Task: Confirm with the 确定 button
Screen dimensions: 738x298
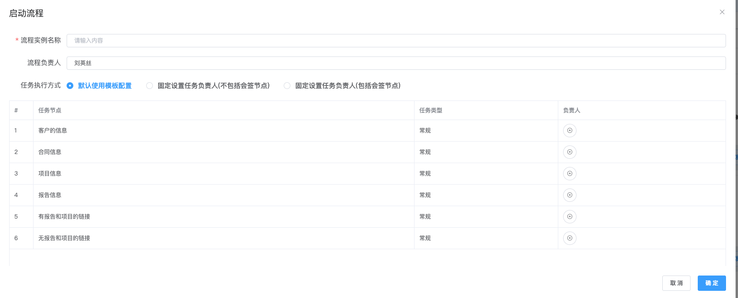Action: [712, 283]
